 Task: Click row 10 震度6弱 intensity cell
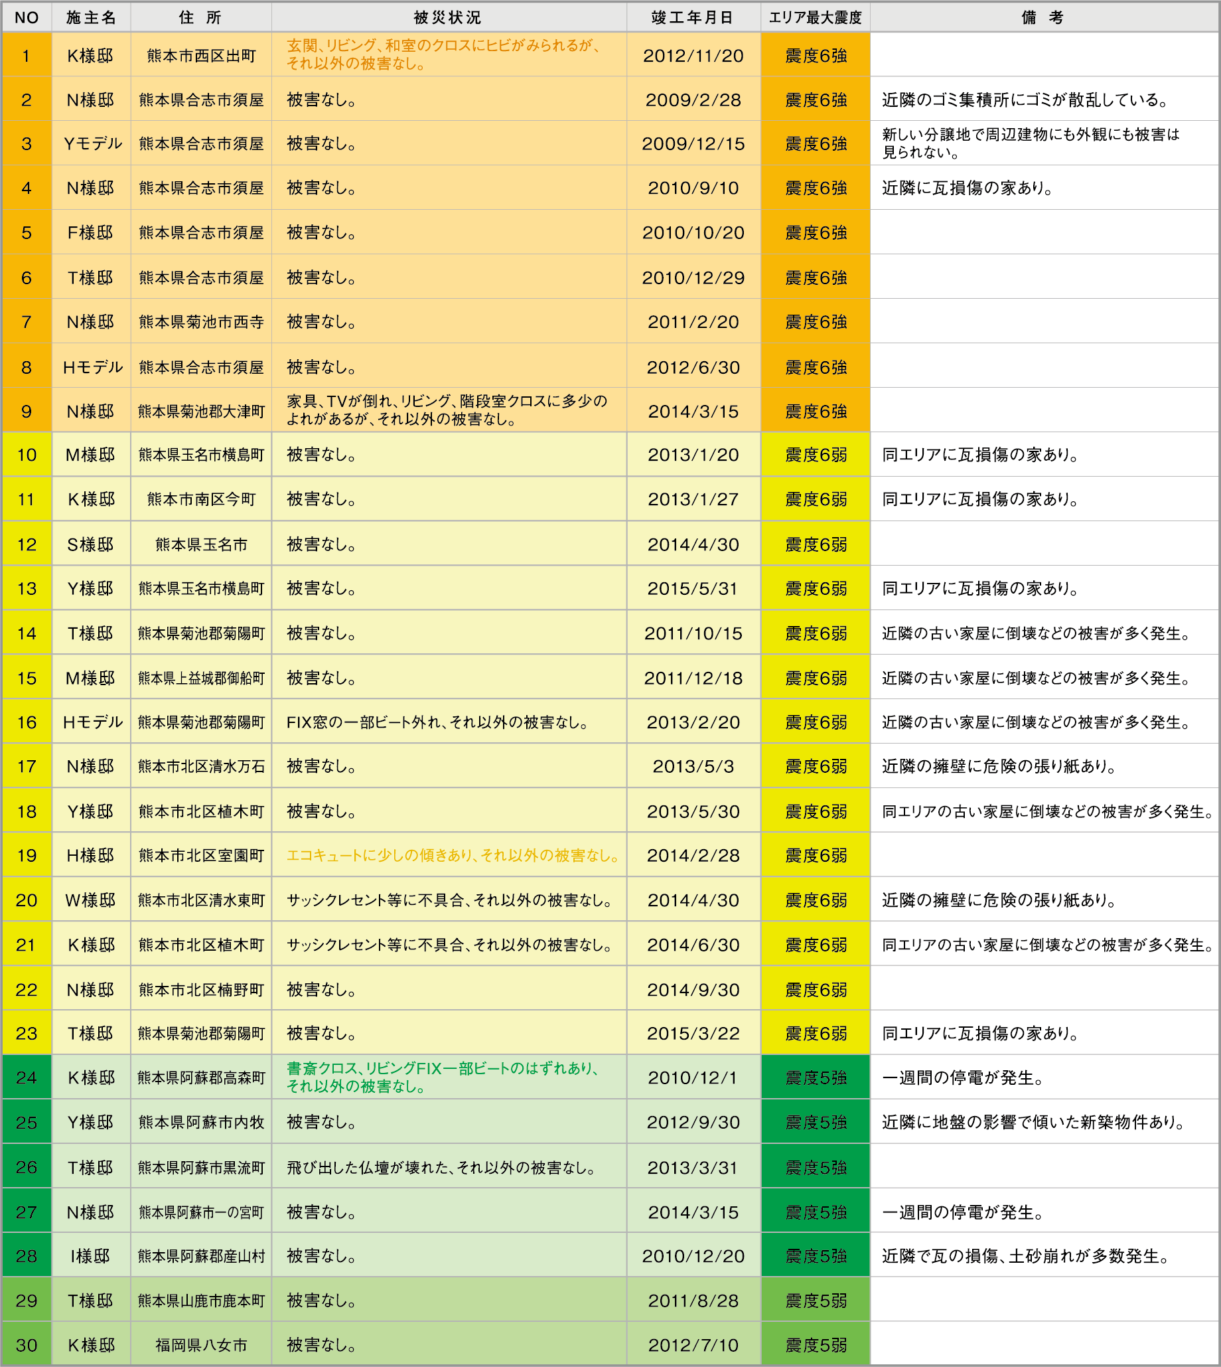coord(816,455)
